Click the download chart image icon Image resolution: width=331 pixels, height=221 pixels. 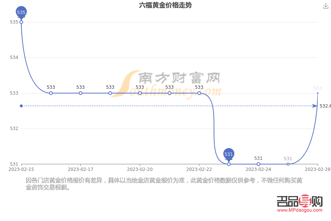pyautogui.click(x=326, y=6)
